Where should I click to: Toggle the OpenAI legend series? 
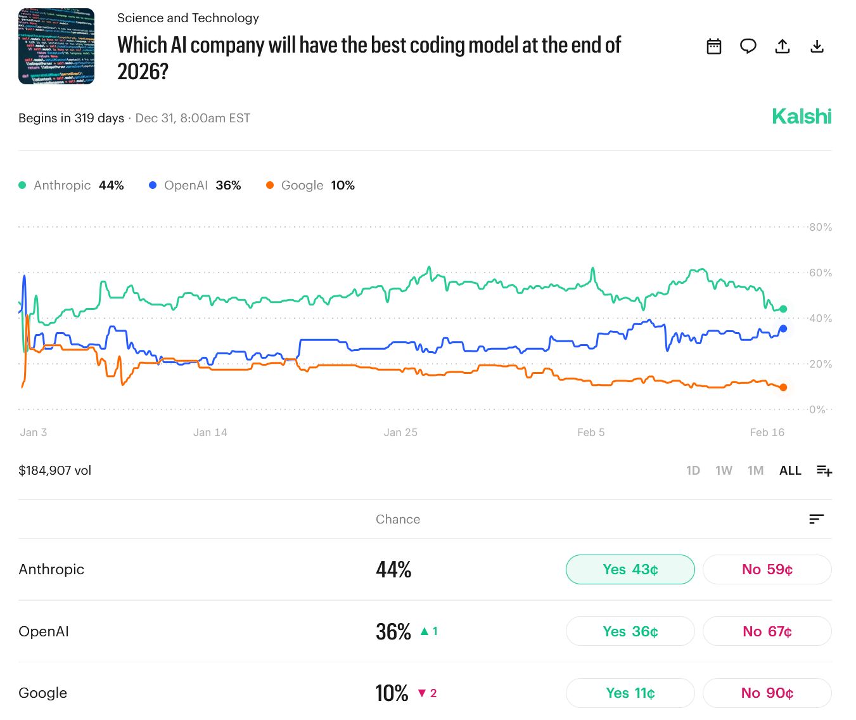pos(185,185)
